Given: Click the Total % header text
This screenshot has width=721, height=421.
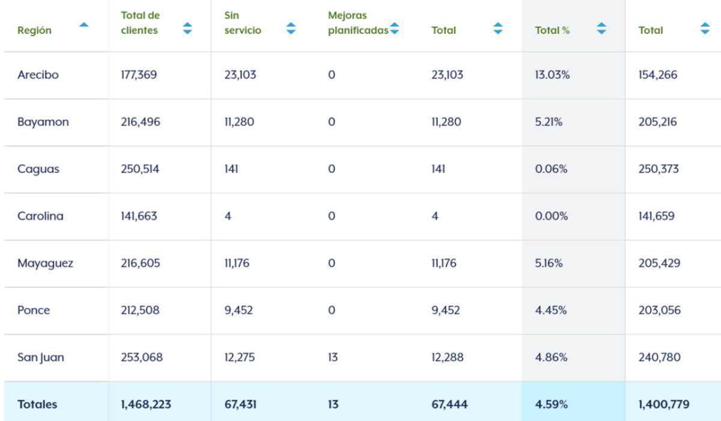Looking at the screenshot, I should pyautogui.click(x=552, y=30).
